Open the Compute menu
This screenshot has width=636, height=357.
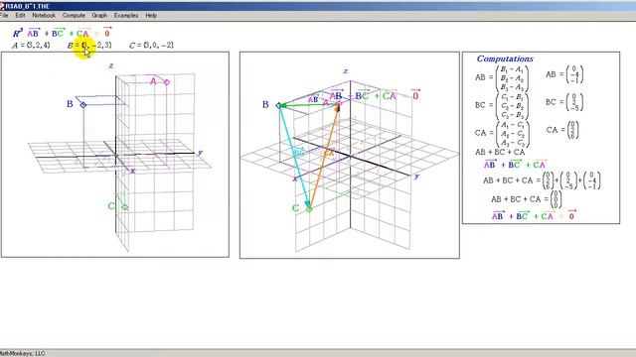[74, 16]
